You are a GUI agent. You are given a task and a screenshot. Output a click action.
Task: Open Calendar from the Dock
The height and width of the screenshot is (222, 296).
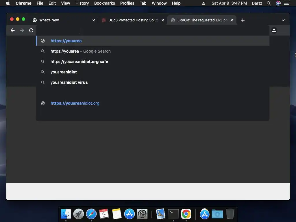pos(104,214)
